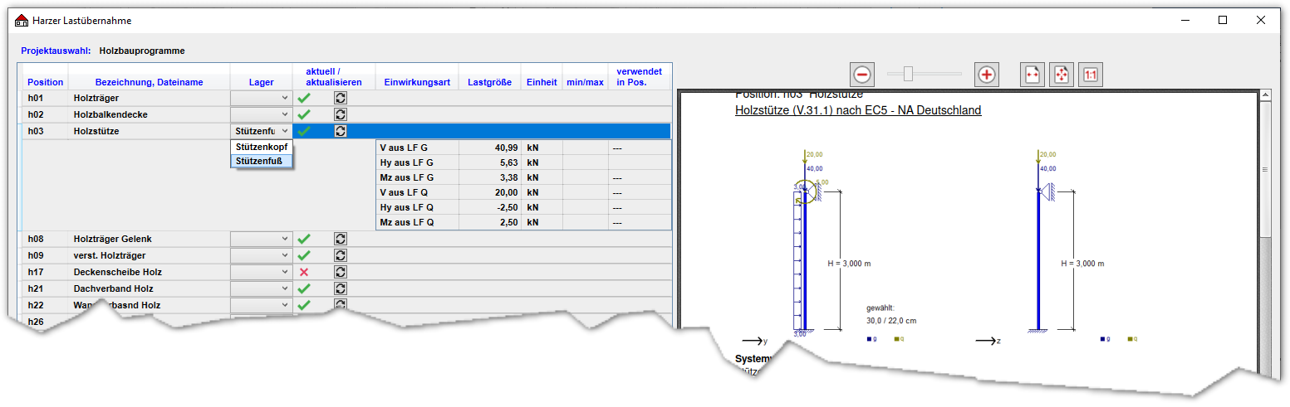Click the Position column header
The height and width of the screenshot is (407, 1290).
click(x=45, y=82)
